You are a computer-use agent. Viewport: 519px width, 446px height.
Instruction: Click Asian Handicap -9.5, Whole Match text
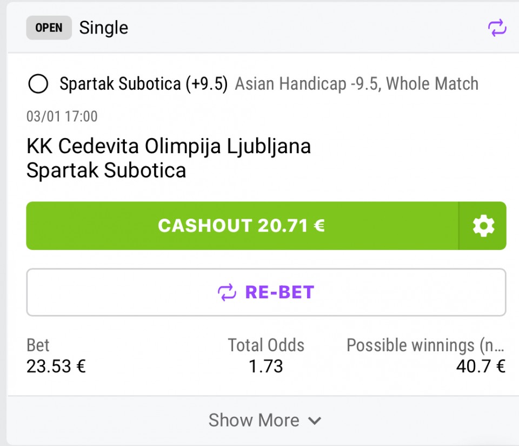tap(357, 84)
